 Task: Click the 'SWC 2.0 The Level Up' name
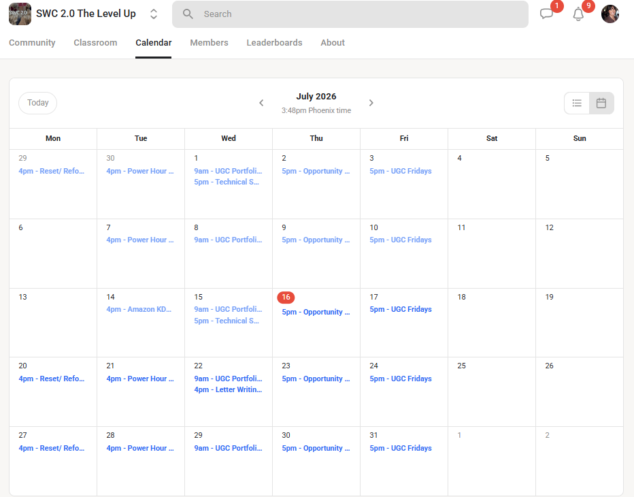click(x=86, y=14)
